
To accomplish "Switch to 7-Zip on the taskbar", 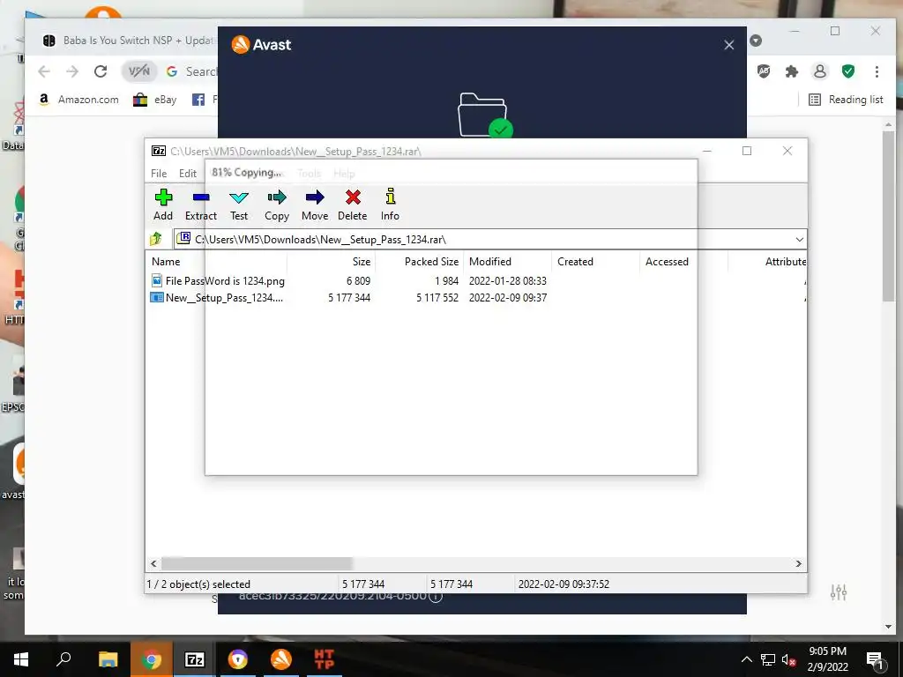I will 195,659.
